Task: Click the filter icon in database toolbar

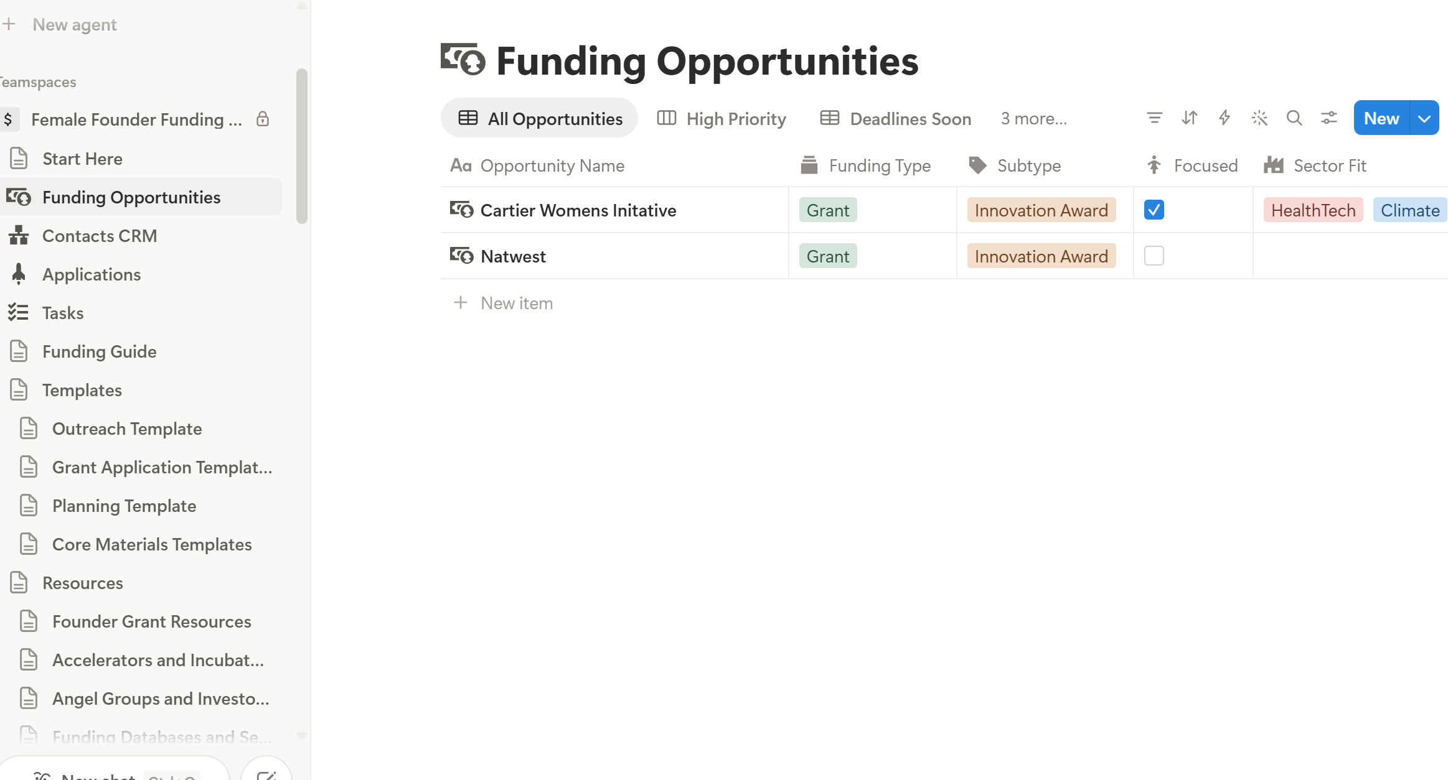Action: tap(1154, 118)
